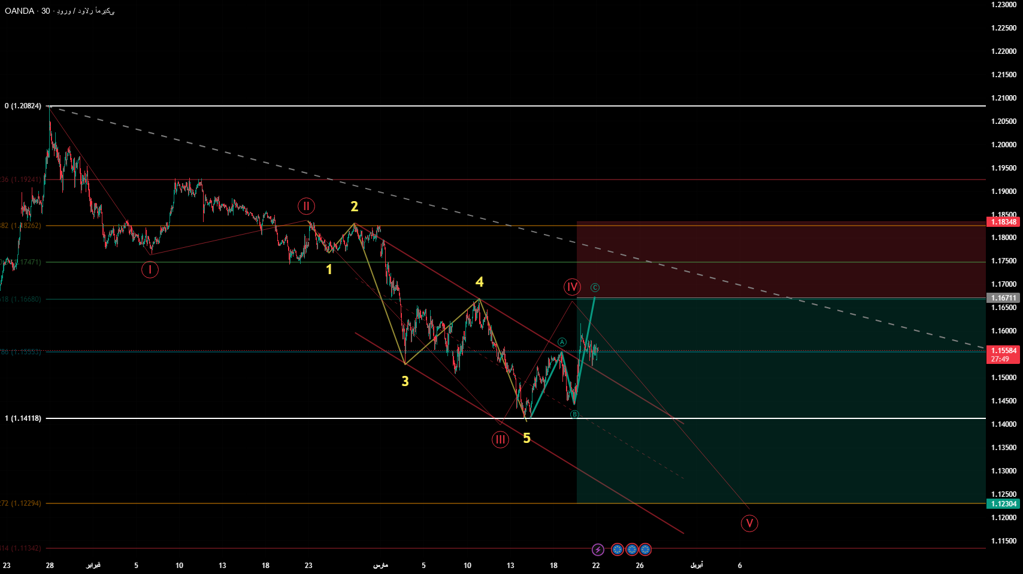Viewport: 1023px width, 574px height.
Task: Select the 0 (1.20824) Fibonacci level label
Action: point(23,106)
